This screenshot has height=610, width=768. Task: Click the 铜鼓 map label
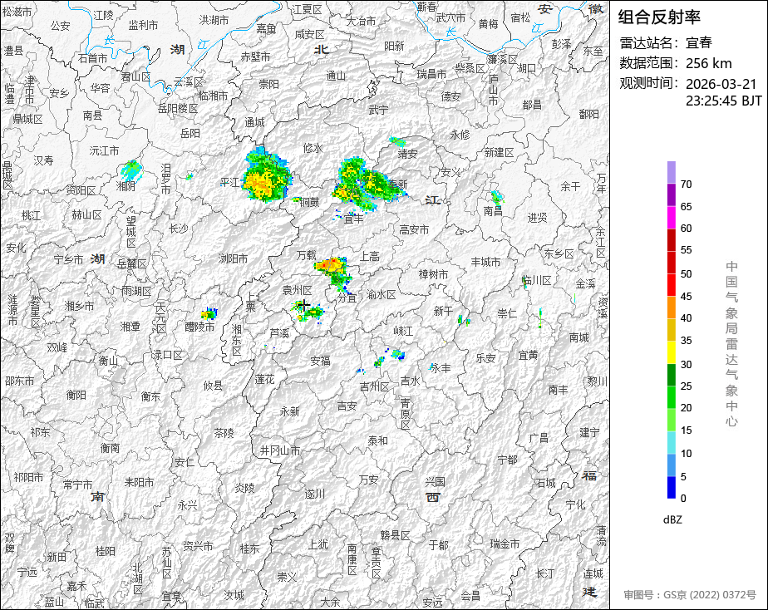click(309, 202)
